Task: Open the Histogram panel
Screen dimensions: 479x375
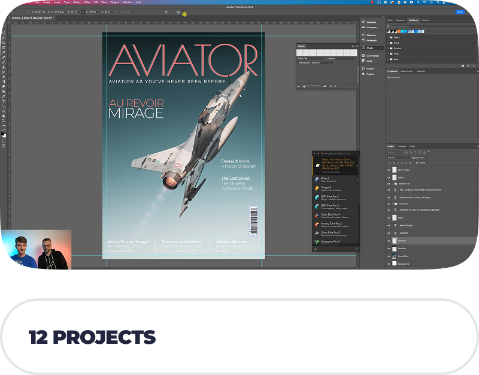Action: (x=369, y=27)
